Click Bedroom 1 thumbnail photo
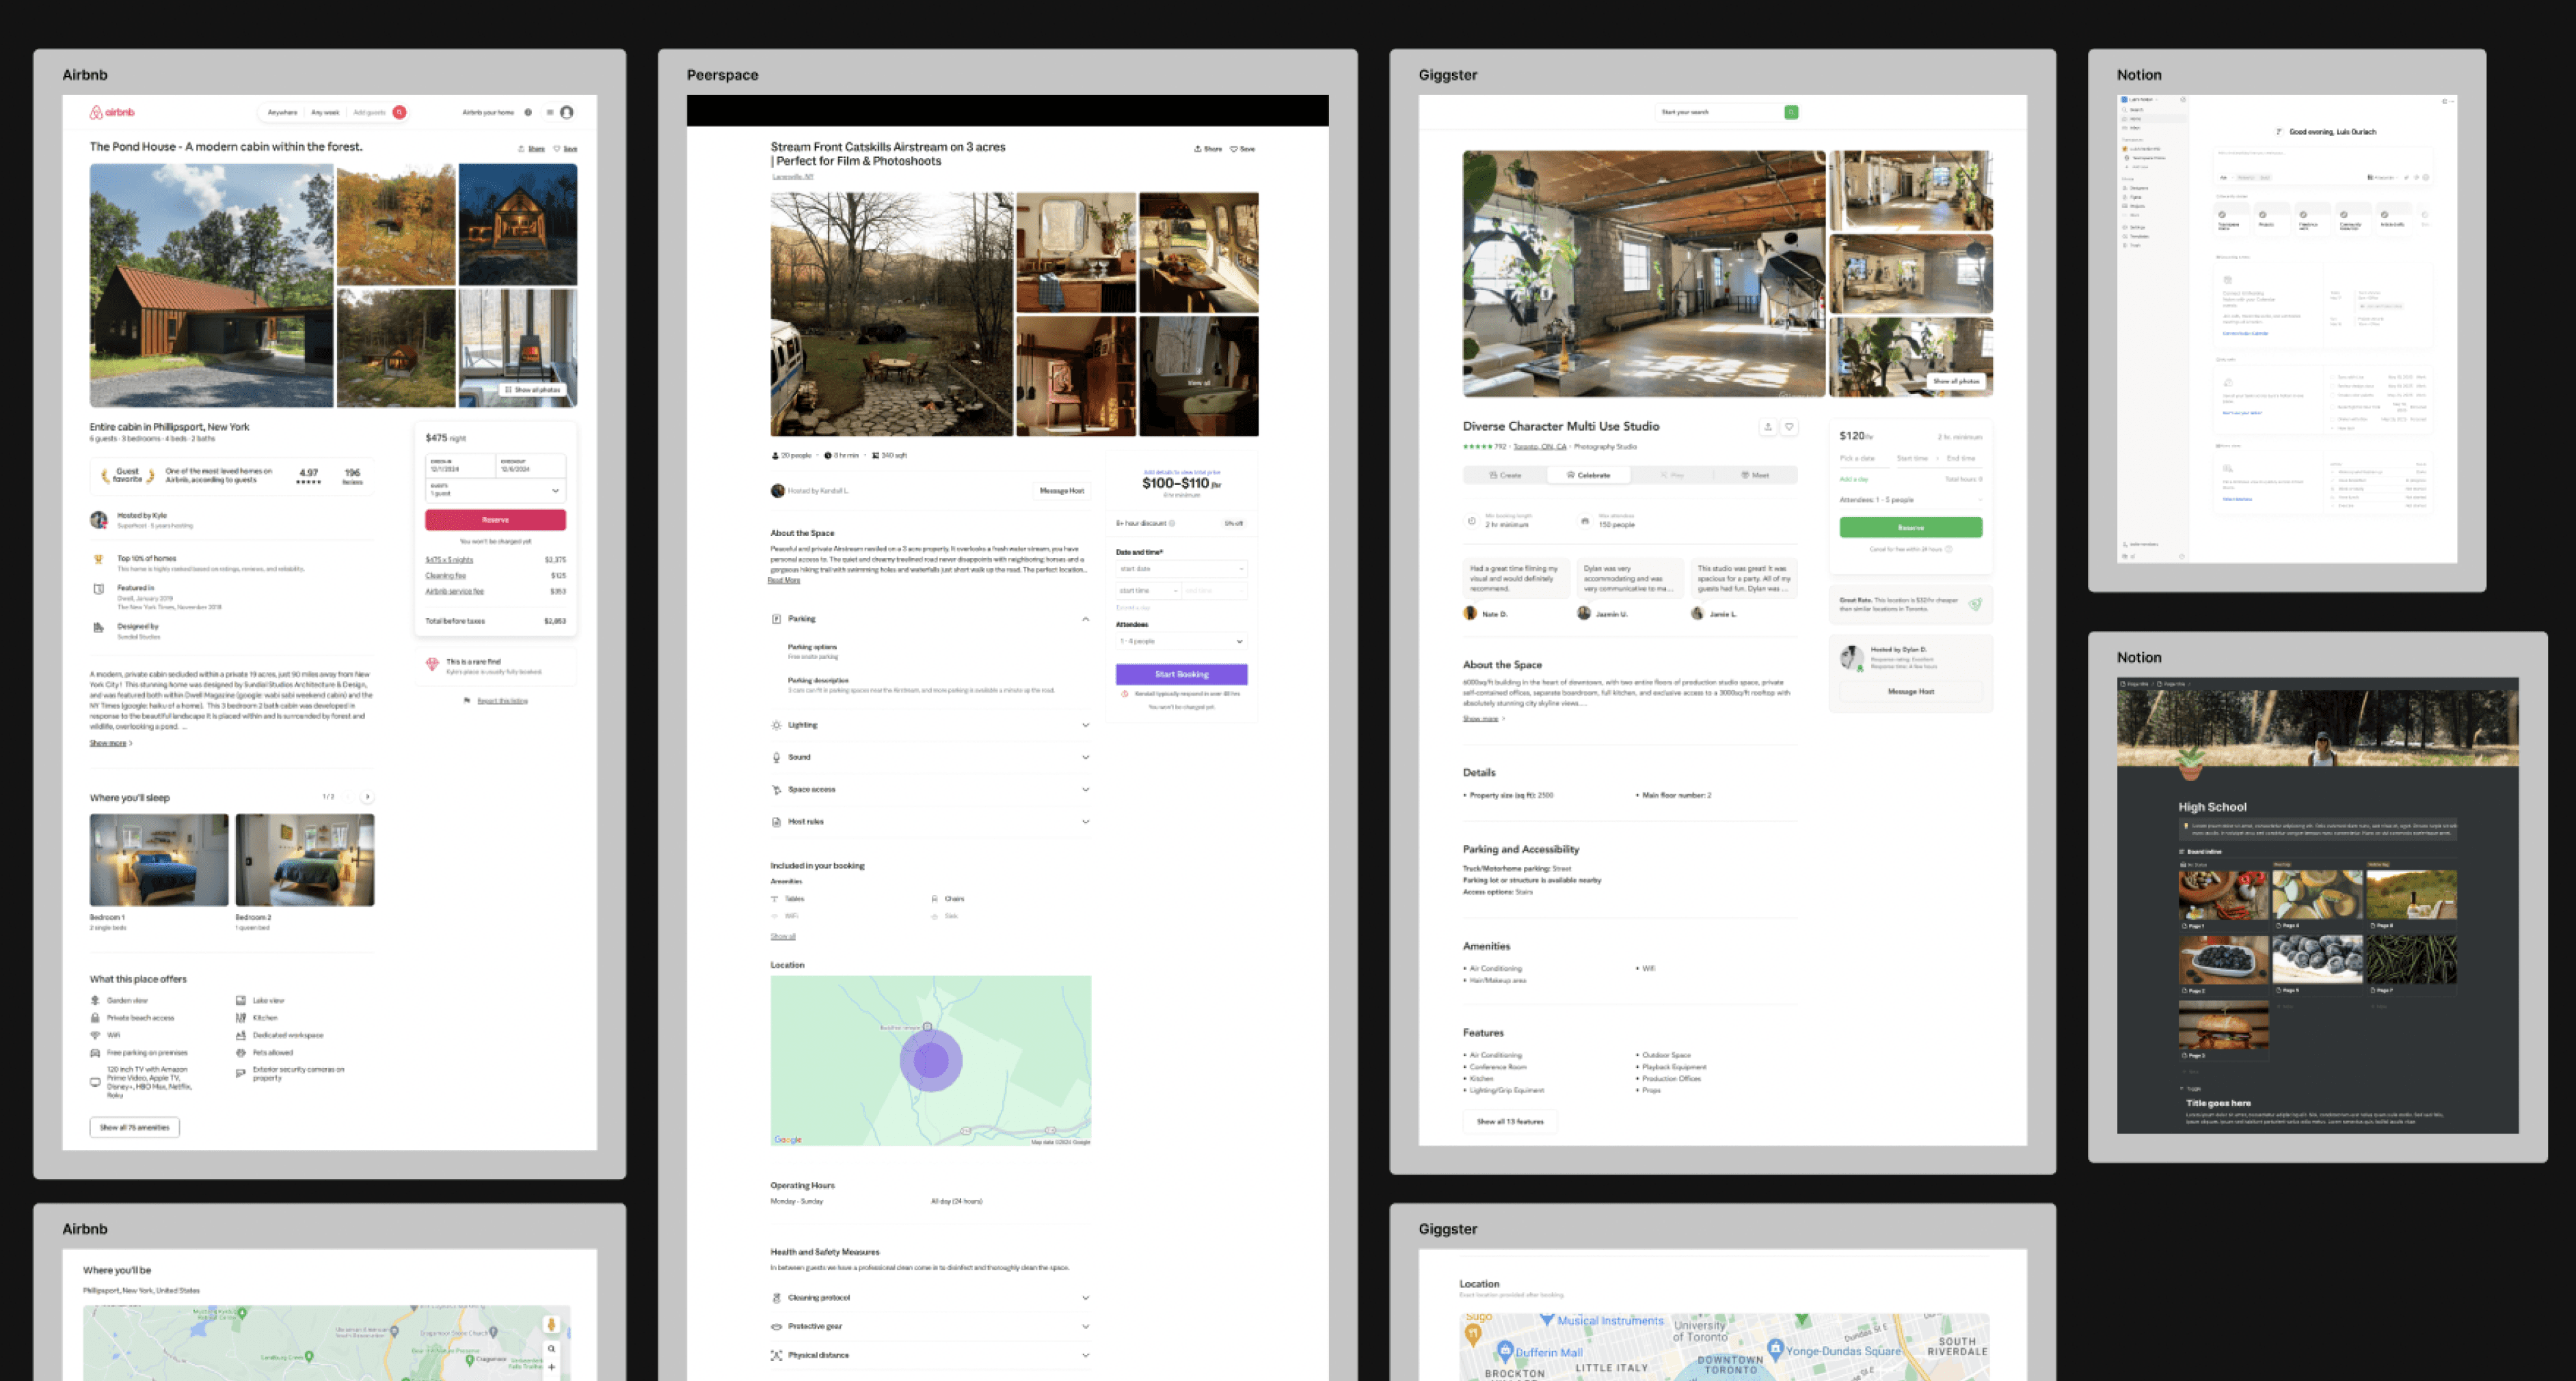2576x1381 pixels. (159, 860)
